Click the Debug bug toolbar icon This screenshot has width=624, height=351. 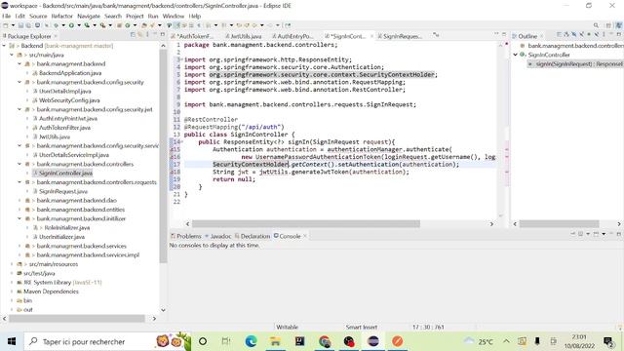(56, 25)
